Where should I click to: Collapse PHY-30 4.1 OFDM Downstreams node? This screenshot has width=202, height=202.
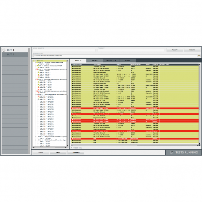click(35, 79)
